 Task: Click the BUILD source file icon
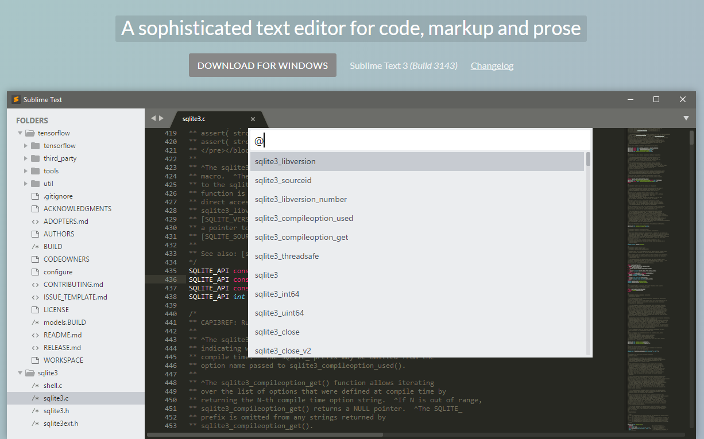[x=35, y=247]
